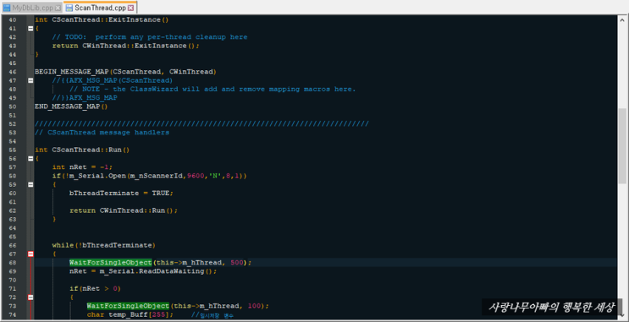Click END_MESSAGE_MAP() text
The width and height of the screenshot is (629, 322).
71,106
